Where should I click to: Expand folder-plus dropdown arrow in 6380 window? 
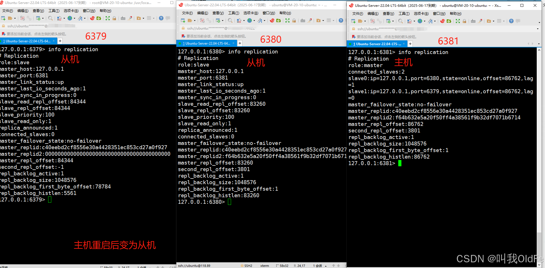coord(323,21)
